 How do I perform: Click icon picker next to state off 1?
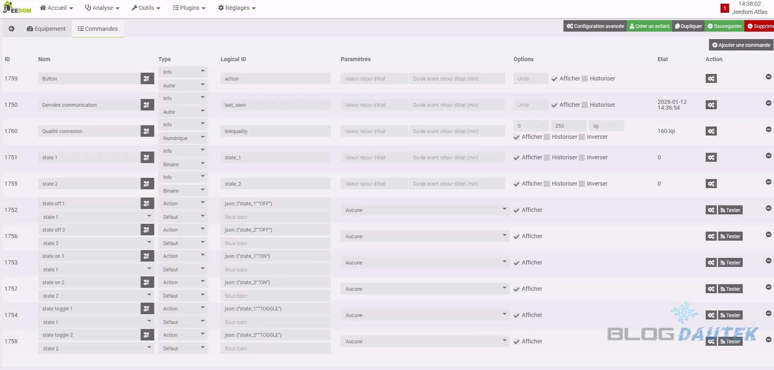point(147,203)
